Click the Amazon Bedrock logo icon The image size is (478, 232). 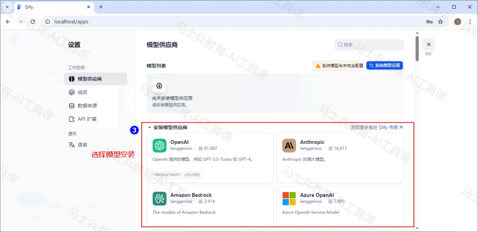pyautogui.click(x=159, y=198)
